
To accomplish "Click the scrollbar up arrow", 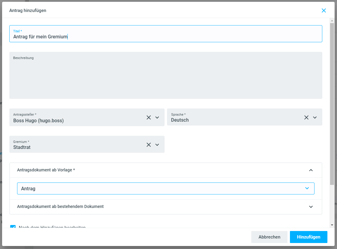I will 332,21.
